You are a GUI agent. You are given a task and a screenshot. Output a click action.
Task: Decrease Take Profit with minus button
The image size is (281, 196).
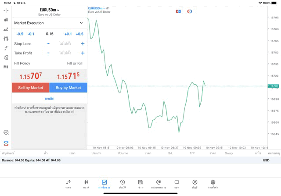(48, 53)
